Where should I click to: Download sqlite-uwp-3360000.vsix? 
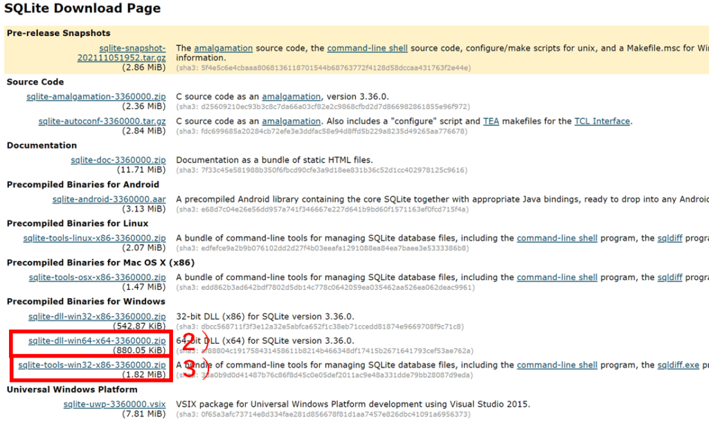click(x=114, y=404)
